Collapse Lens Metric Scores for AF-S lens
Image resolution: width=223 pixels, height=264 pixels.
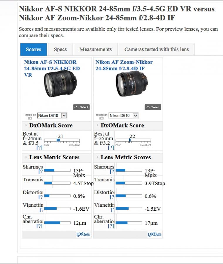[26, 157]
